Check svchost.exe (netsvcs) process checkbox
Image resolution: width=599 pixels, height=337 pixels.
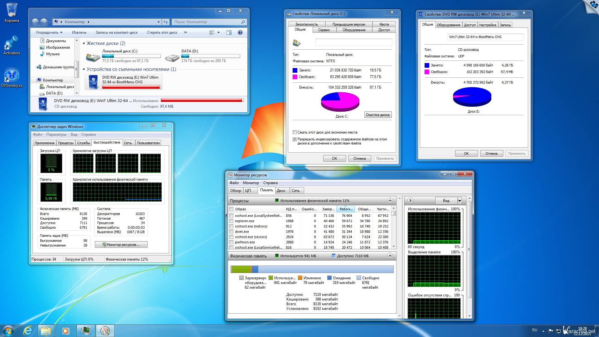231,226
